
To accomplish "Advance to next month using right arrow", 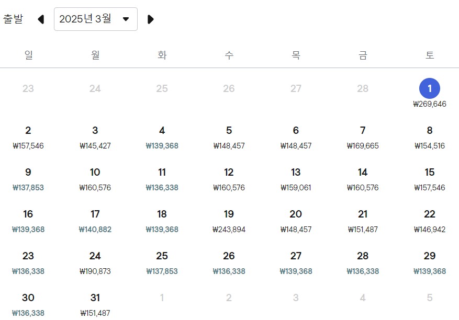I will point(151,18).
